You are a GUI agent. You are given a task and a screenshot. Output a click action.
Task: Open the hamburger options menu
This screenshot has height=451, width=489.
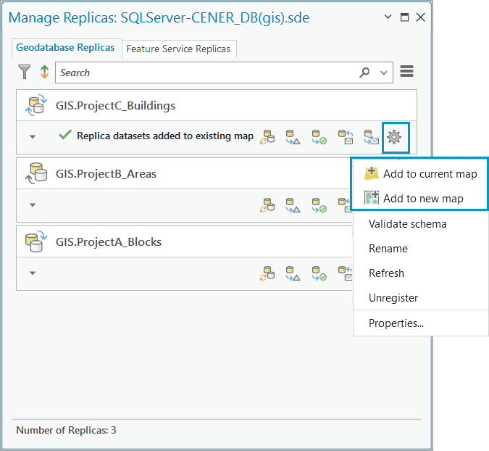tap(406, 72)
